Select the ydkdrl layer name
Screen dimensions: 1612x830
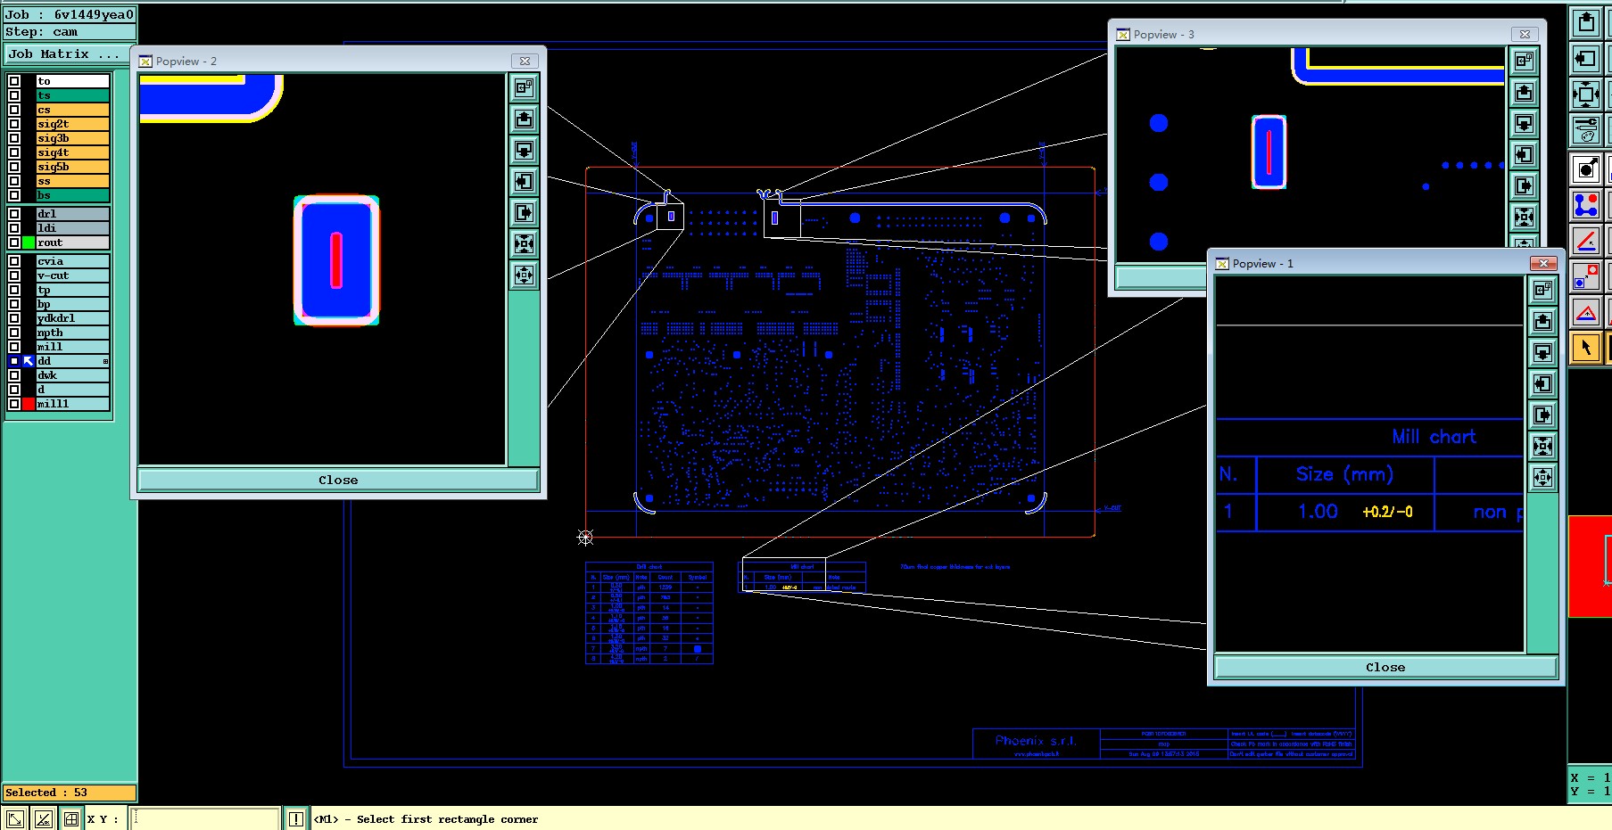(x=72, y=318)
